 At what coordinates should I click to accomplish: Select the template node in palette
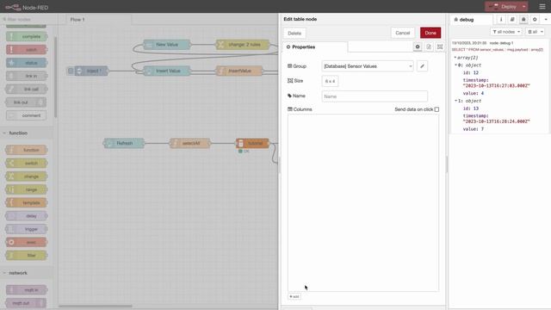click(27, 203)
